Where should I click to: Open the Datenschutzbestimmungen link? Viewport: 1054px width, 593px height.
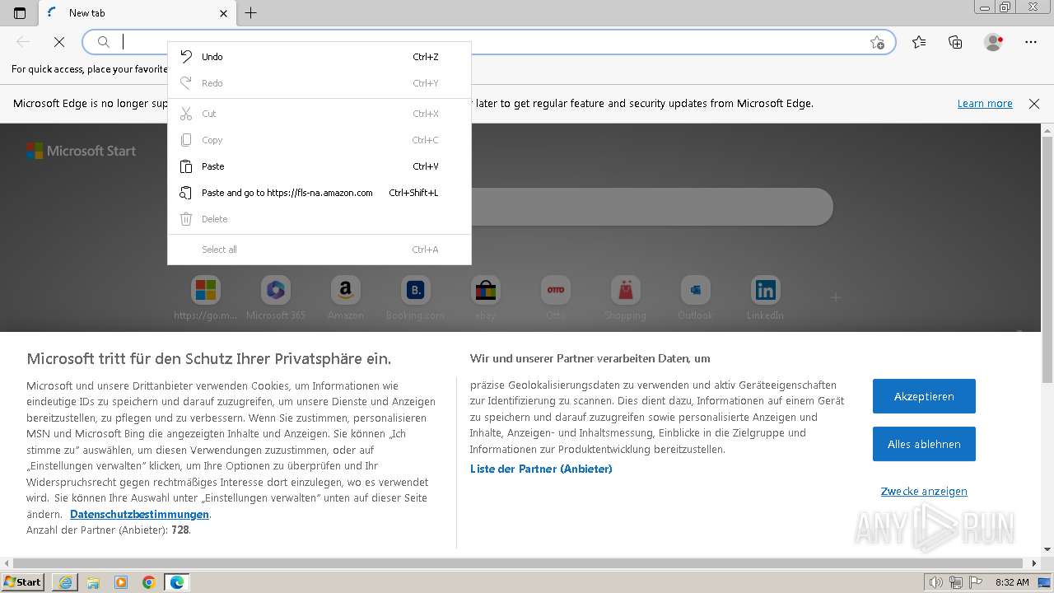tap(139, 515)
